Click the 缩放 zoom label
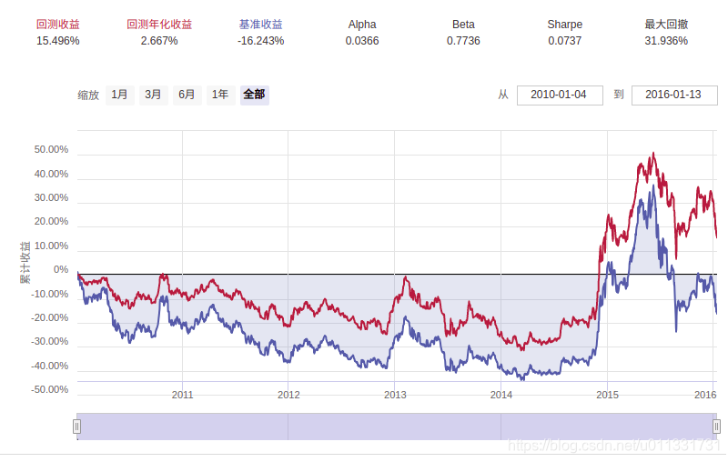728x462 pixels. point(88,95)
